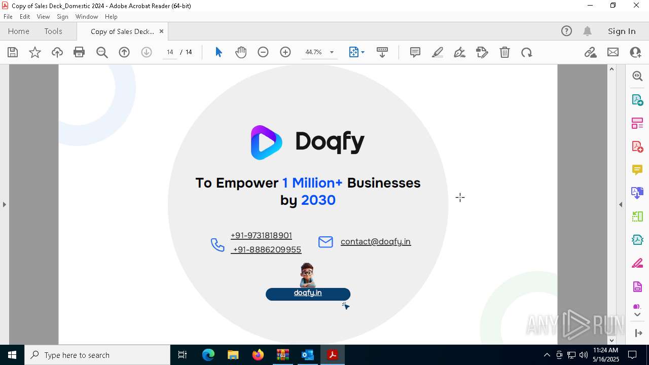Add a comment with the sticky note icon

(x=415, y=52)
